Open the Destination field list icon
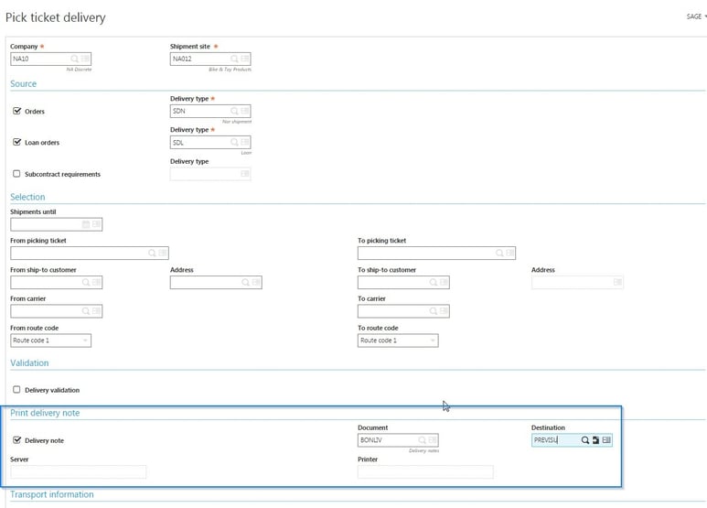707x508 pixels. pyautogui.click(x=605, y=440)
